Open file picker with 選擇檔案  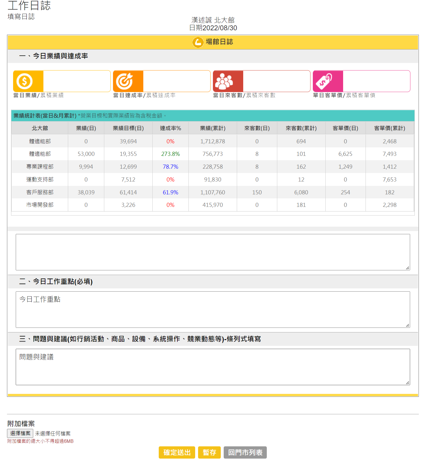pos(20,433)
